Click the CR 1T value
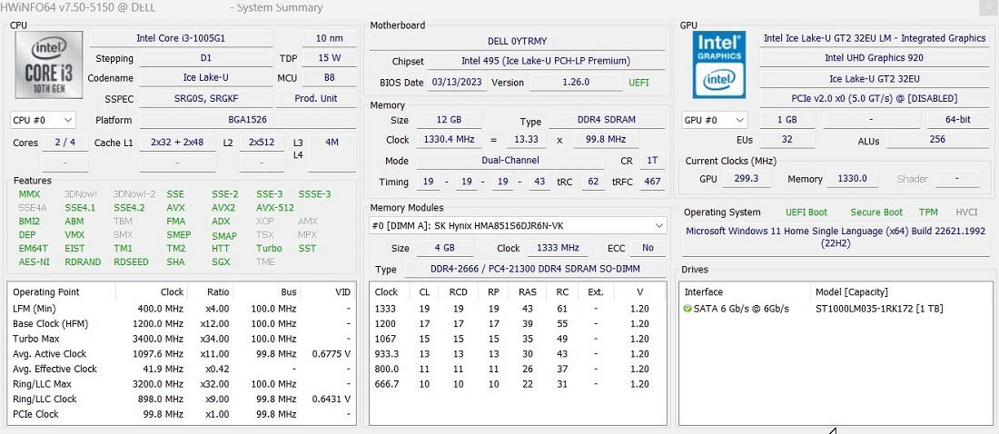The width and height of the screenshot is (999, 434). click(652, 161)
